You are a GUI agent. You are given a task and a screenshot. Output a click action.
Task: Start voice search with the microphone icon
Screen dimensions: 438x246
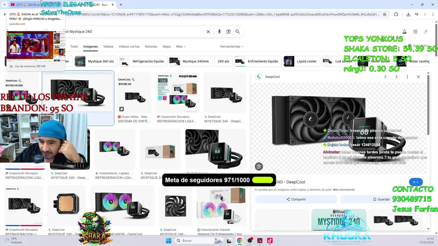coord(219,31)
